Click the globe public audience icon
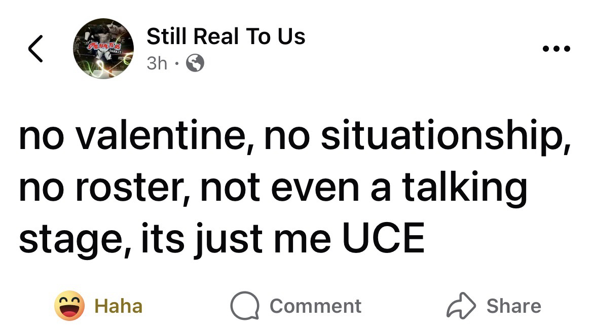593x330 pixels. [x=196, y=63]
